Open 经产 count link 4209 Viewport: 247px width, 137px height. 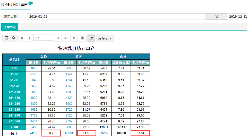point(69,92)
